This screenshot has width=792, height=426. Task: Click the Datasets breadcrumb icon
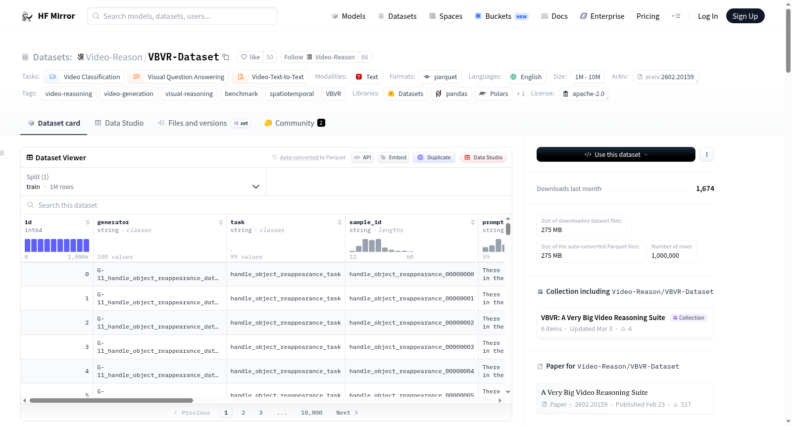click(x=25, y=57)
